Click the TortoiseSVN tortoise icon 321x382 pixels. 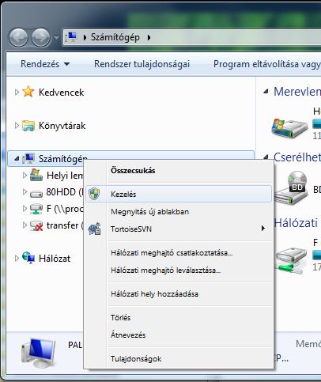tap(94, 229)
